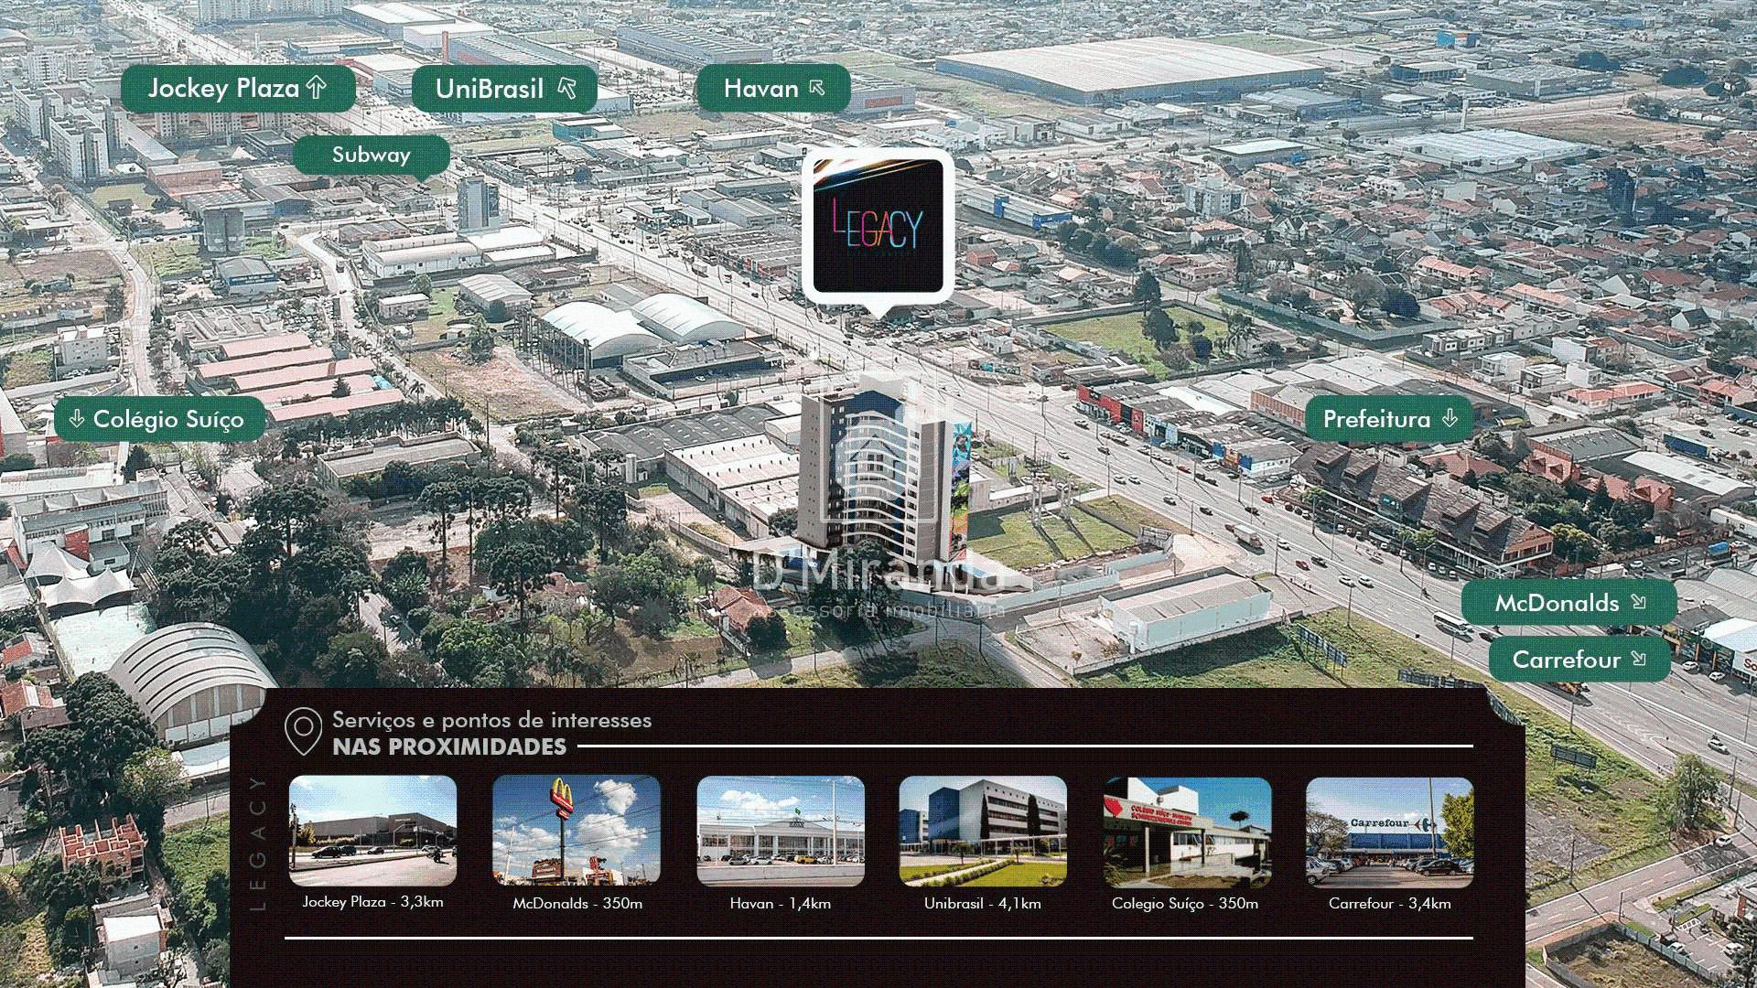Open the Jockey Plaza thumbnail photo
Viewport: 1757px width, 988px height.
(x=372, y=832)
